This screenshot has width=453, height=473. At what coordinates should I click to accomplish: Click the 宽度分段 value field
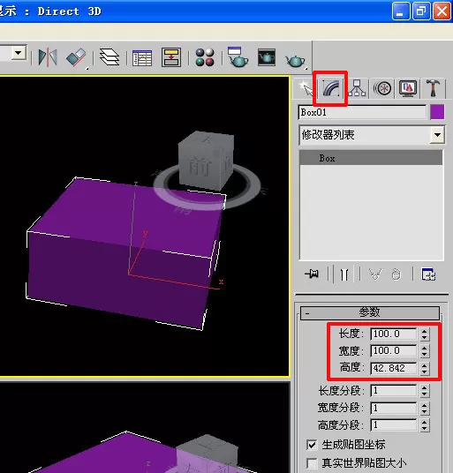click(394, 409)
